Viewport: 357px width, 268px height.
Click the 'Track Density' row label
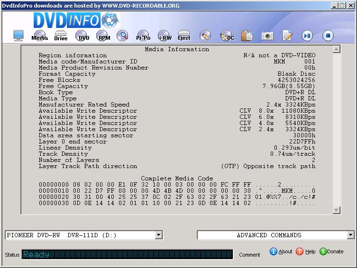pos(63,154)
